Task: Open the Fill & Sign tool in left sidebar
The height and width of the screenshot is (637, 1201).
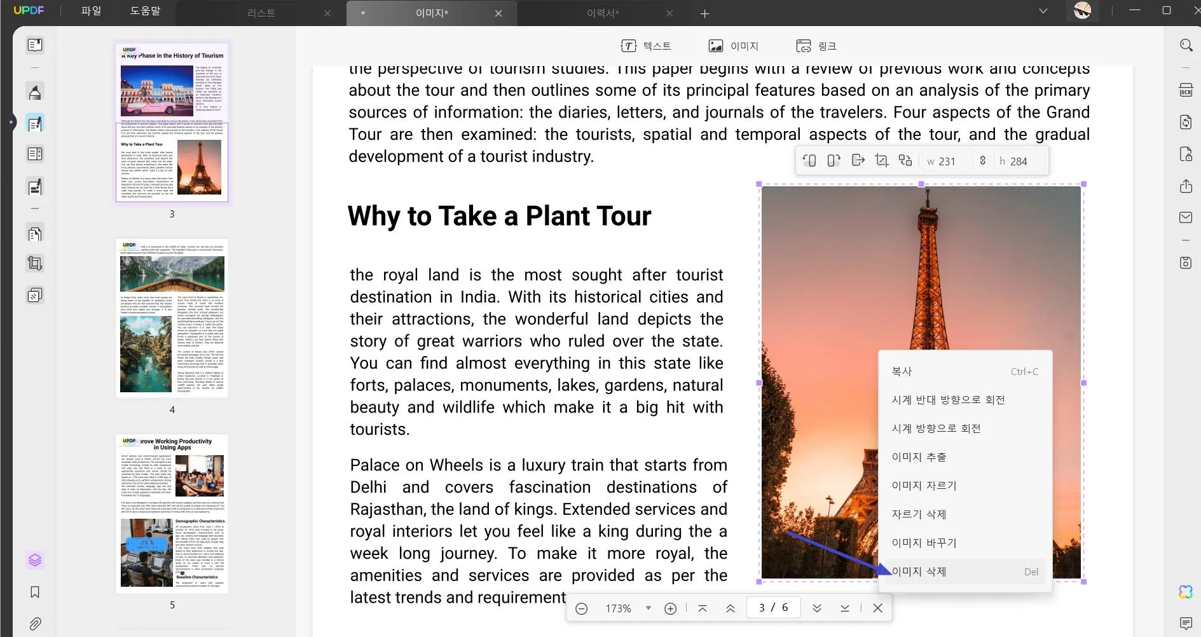Action: pyautogui.click(x=35, y=186)
